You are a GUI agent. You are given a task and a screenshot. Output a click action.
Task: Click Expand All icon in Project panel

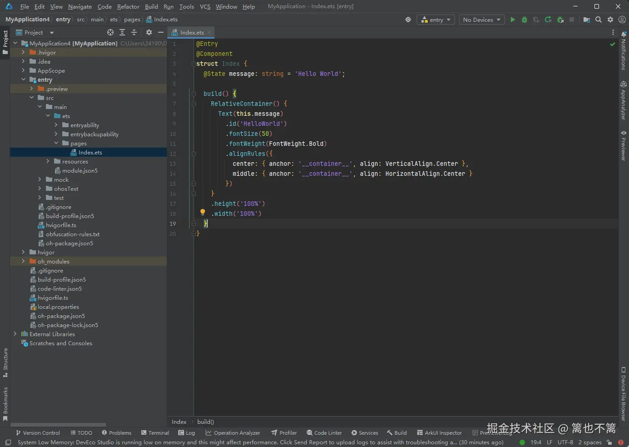(x=122, y=32)
